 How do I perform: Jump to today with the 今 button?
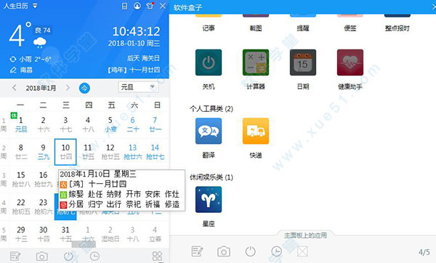(84, 88)
